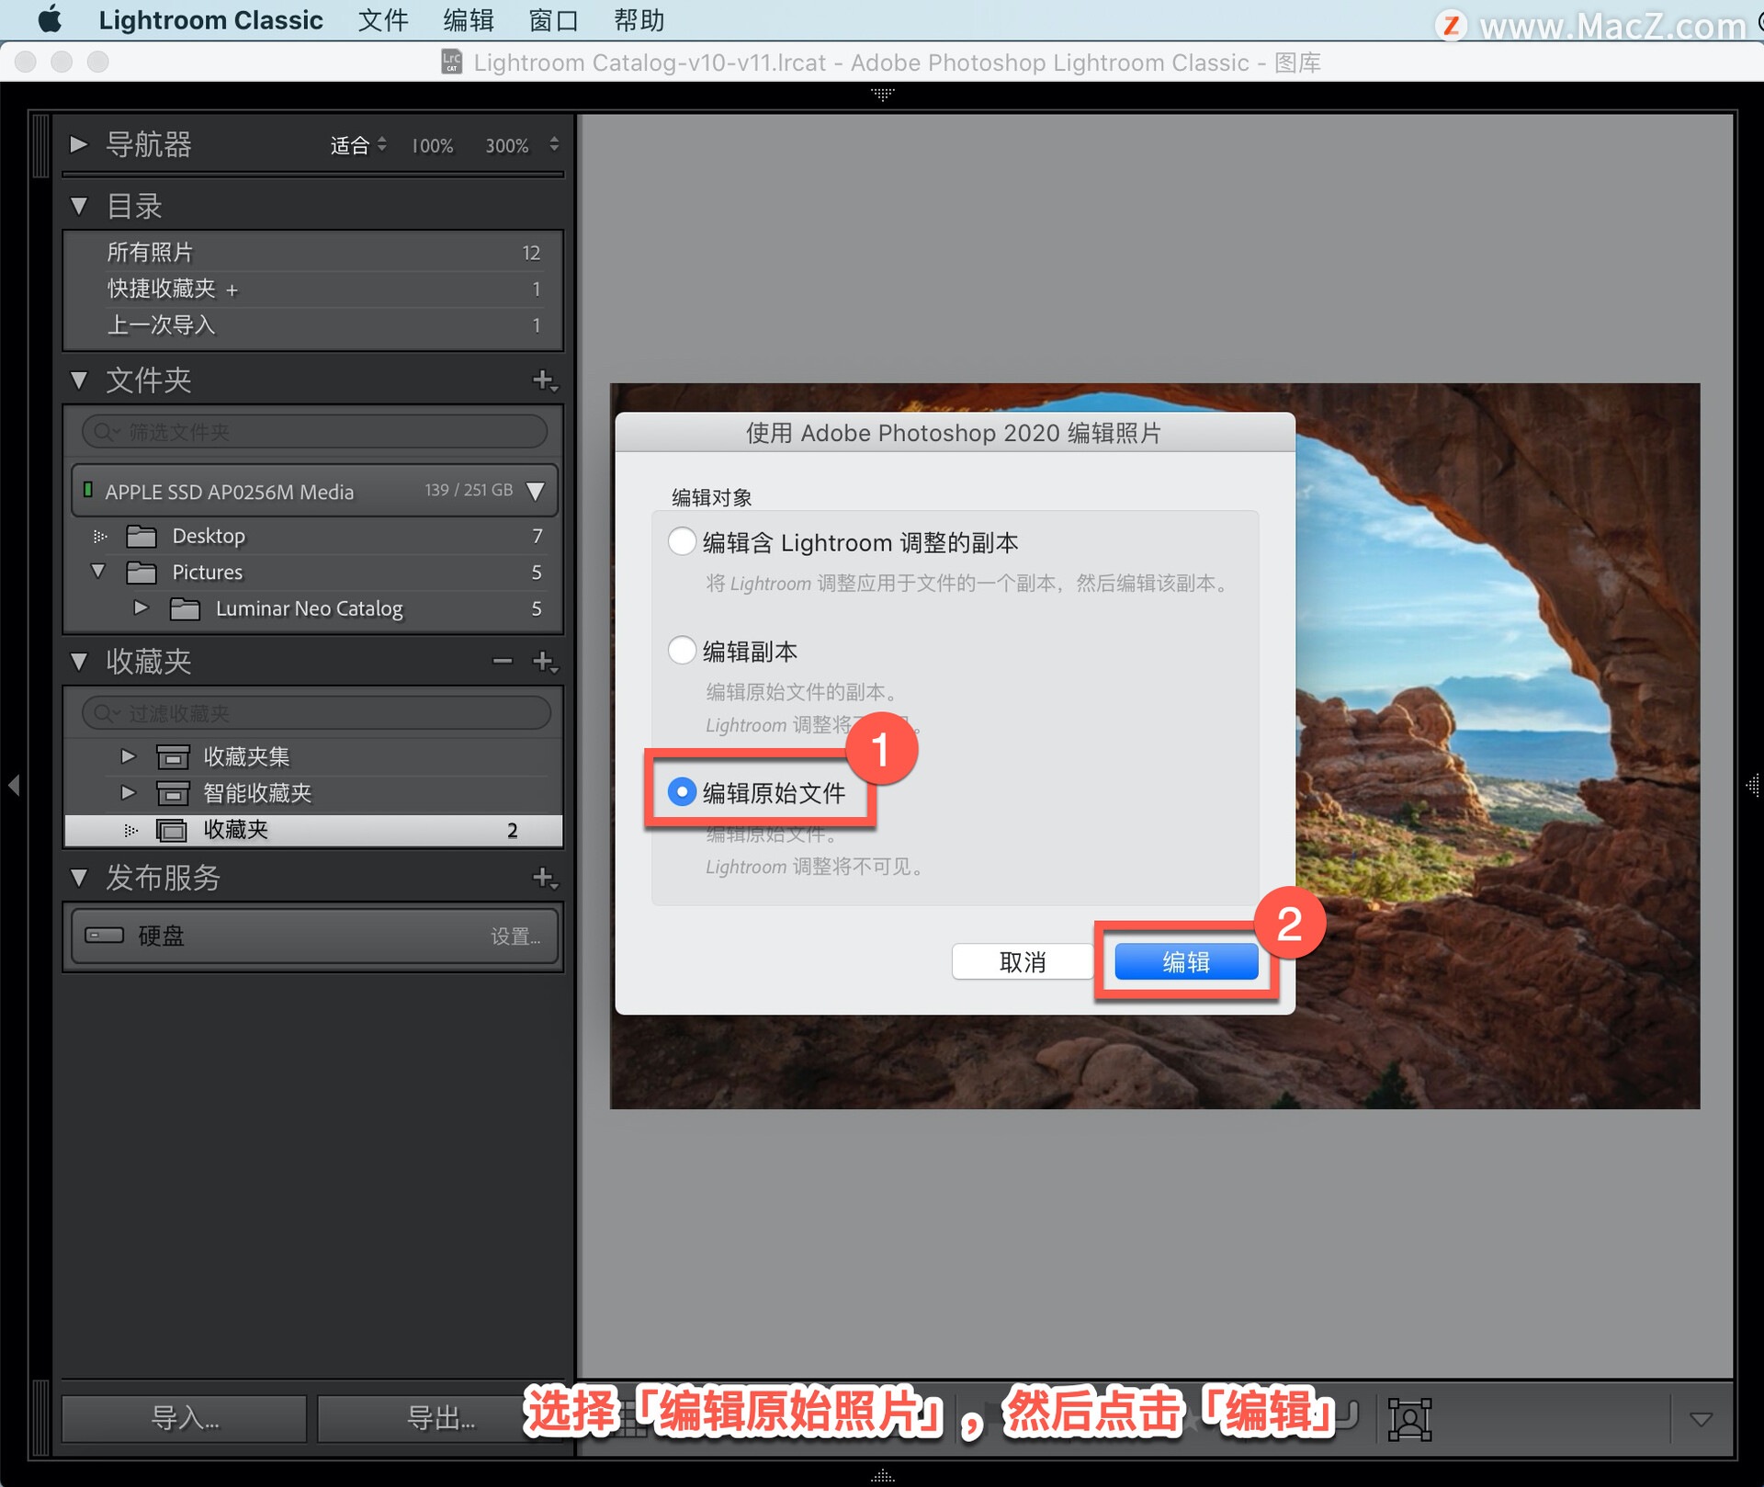Screen dimensions: 1764x1487
Task: Click the APPLE SSD volume status indicator
Action: [x=88, y=490]
